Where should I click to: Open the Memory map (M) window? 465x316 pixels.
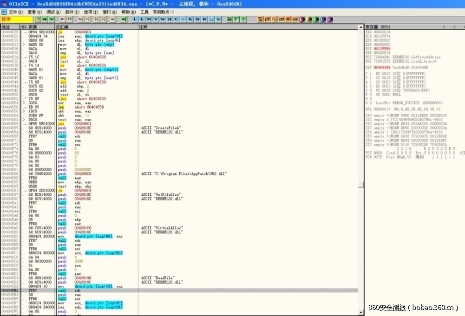pos(149,19)
